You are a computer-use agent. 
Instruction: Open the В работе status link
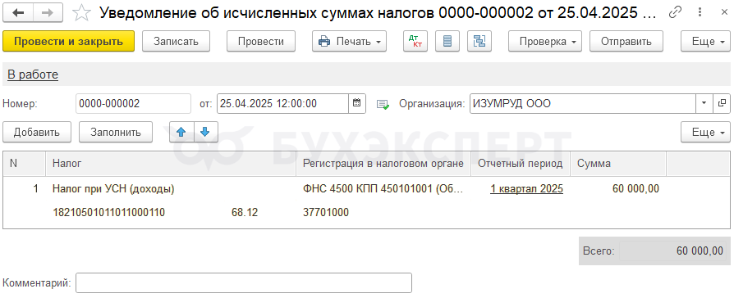(x=33, y=74)
